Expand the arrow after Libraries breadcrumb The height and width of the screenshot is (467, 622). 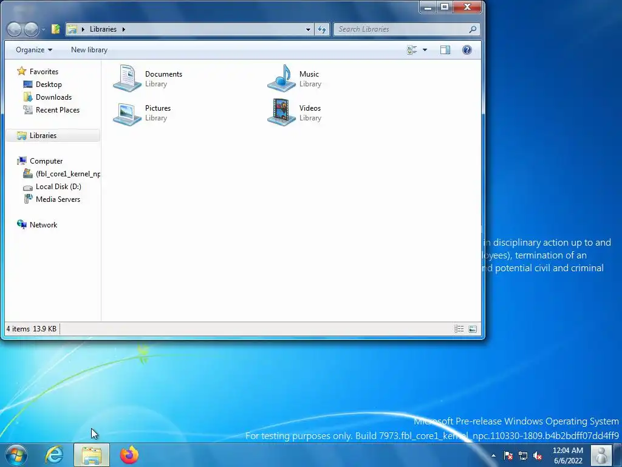124,29
